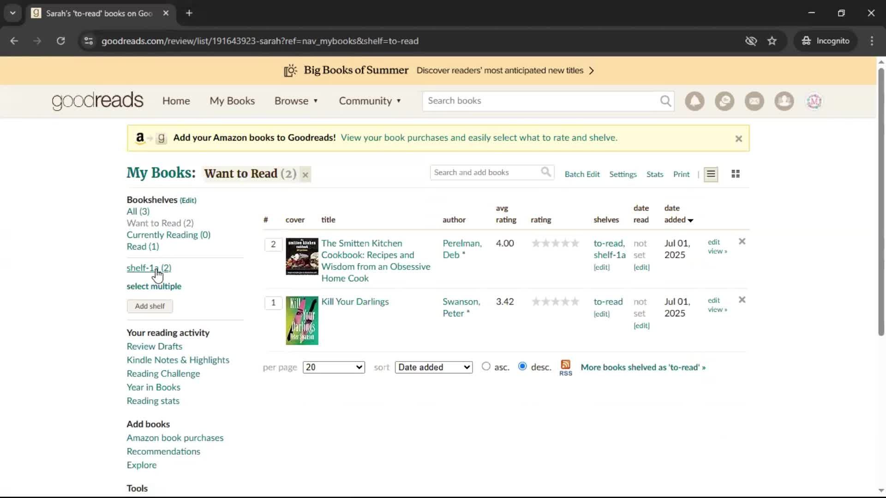Open the messages envelope icon
This screenshot has width=886, height=498.
(x=754, y=101)
